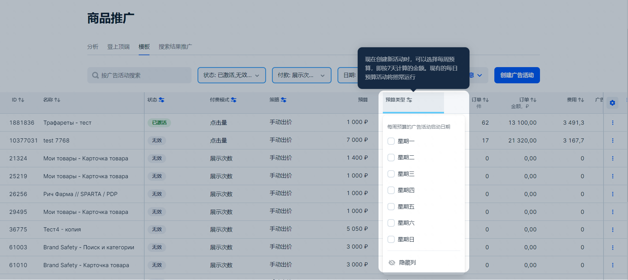Expand the 付款 展示次 filter dropdown
This screenshot has width=628, height=280.
point(301,75)
